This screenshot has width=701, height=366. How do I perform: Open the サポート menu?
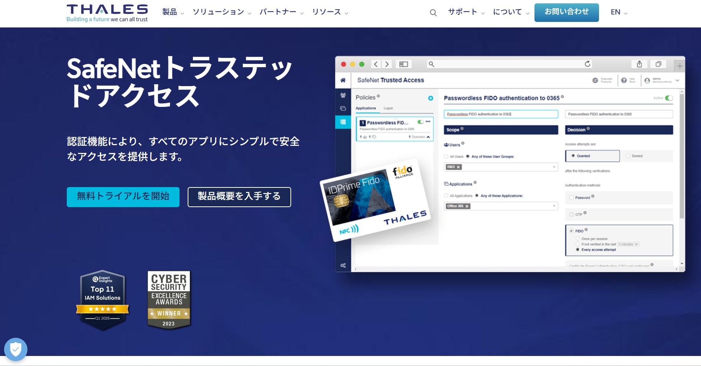[466, 12]
